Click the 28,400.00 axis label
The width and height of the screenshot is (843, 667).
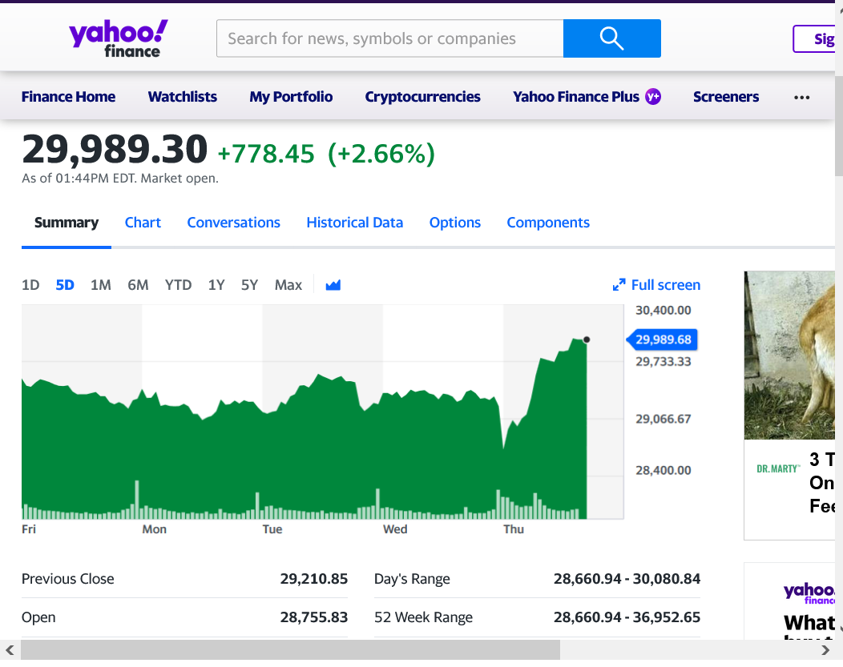(x=663, y=470)
